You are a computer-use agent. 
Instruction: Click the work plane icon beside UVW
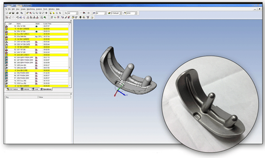125,13
